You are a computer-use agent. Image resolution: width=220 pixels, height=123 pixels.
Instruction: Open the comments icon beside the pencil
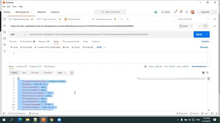(205, 26)
